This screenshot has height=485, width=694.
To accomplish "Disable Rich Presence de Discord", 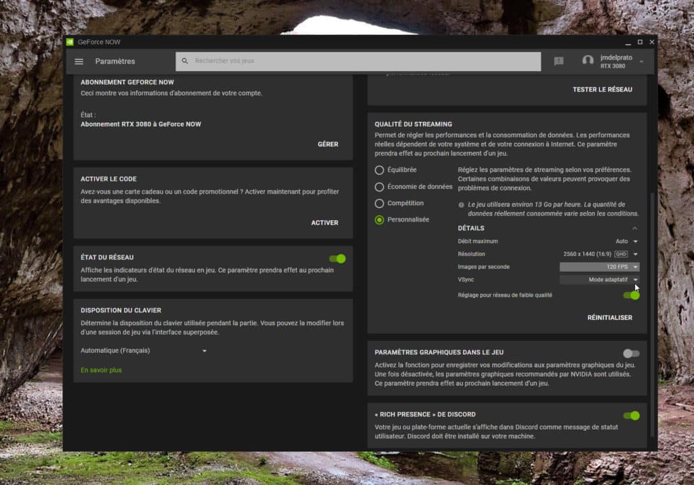I will [631, 415].
